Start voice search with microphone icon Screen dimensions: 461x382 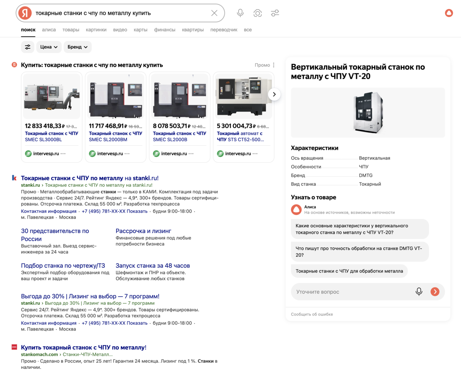click(x=240, y=13)
